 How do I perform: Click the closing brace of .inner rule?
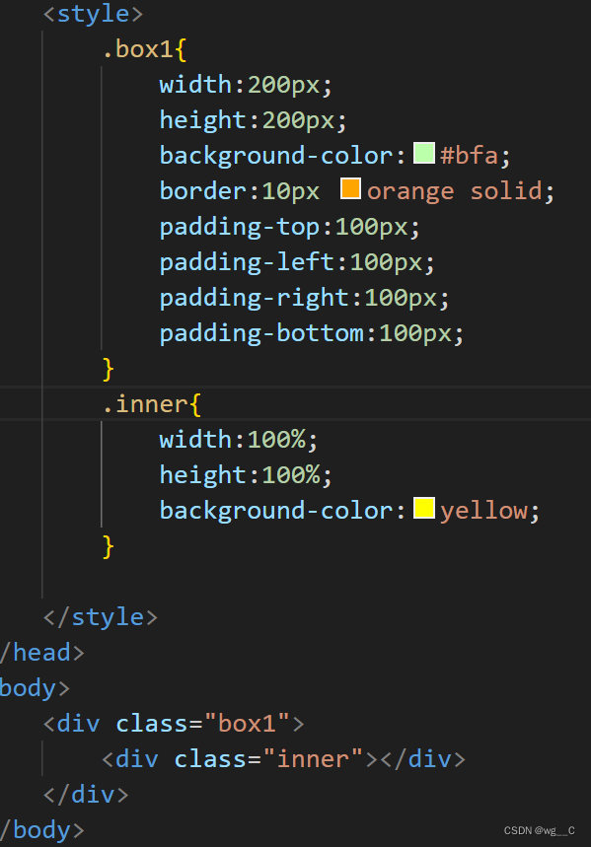tap(109, 546)
